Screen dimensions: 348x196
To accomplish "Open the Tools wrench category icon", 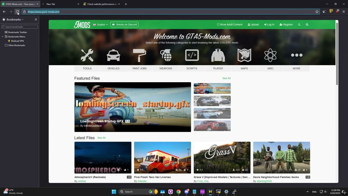I will coord(87,55).
